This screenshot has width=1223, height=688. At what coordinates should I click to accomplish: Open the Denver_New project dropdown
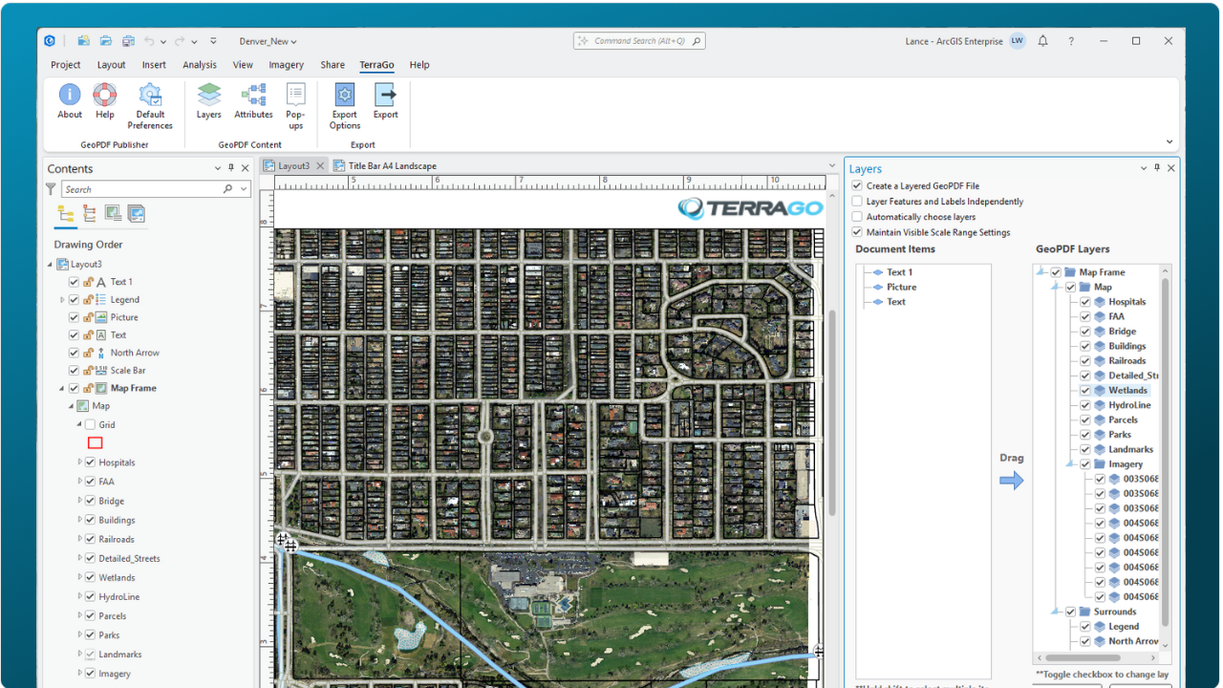coord(268,41)
